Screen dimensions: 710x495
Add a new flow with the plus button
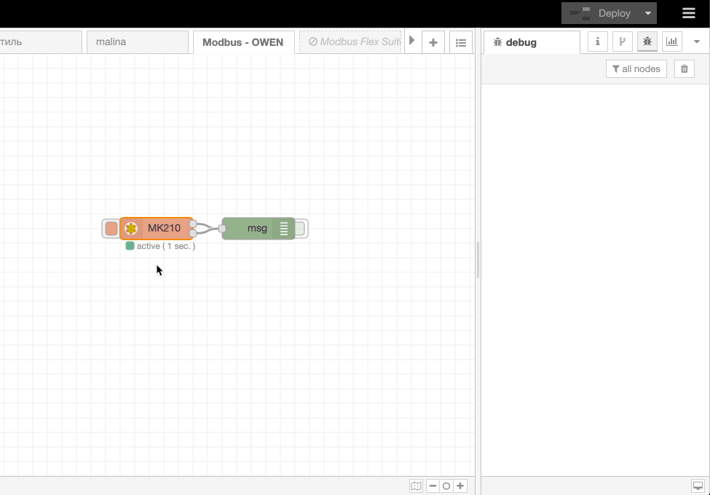tap(433, 41)
